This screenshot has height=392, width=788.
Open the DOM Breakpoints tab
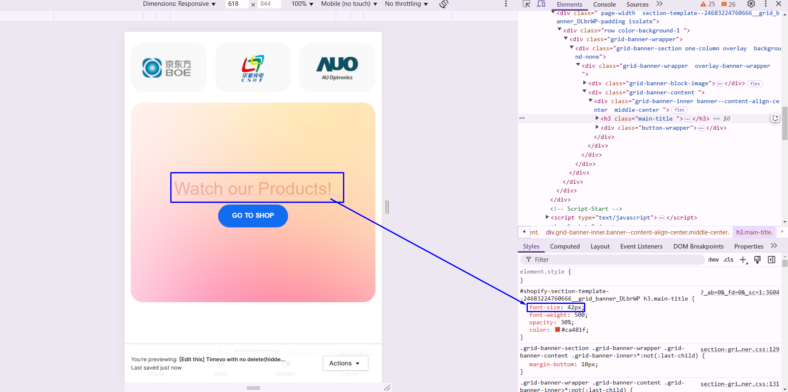[699, 247]
